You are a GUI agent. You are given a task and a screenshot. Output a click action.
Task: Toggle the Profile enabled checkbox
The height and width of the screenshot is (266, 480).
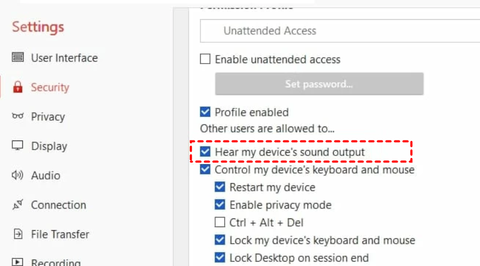click(x=205, y=112)
